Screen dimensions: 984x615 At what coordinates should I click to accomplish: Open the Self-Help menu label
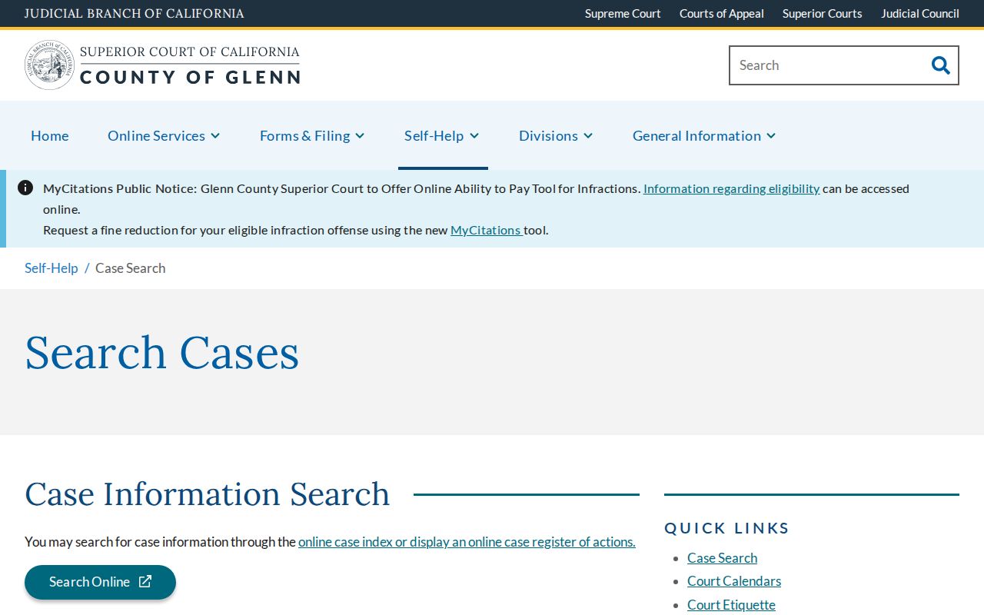pyautogui.click(x=434, y=135)
